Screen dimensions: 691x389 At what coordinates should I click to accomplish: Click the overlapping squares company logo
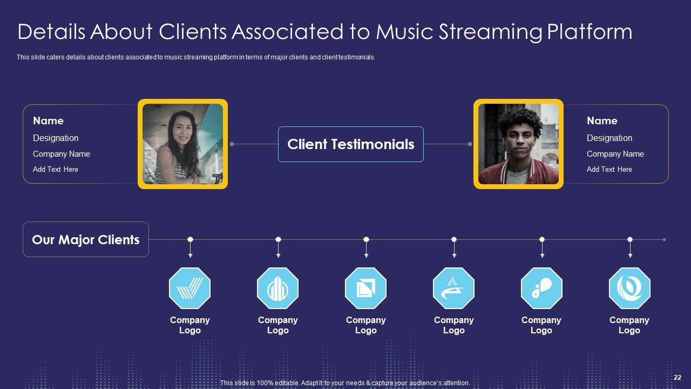(x=365, y=288)
